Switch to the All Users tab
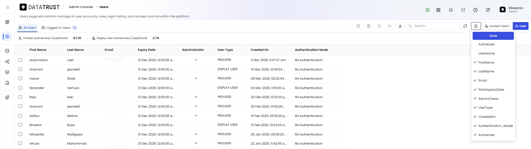 [x=27, y=28]
